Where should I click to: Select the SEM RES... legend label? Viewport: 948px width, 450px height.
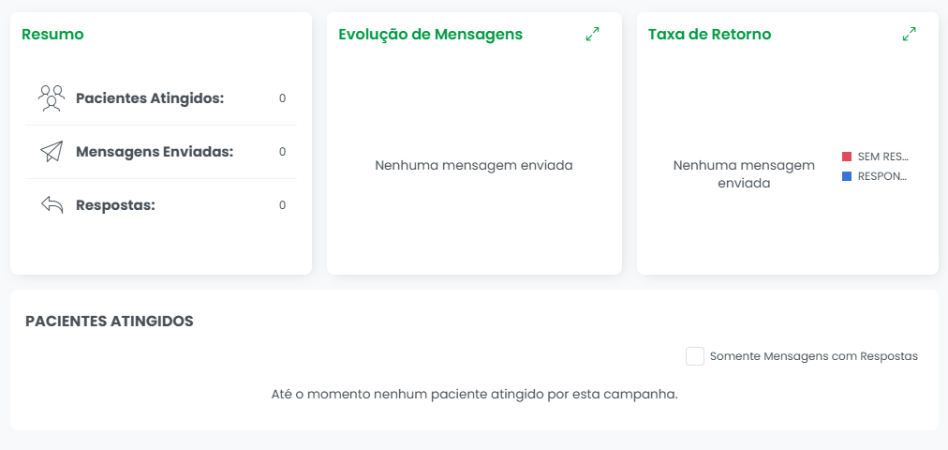(x=883, y=157)
